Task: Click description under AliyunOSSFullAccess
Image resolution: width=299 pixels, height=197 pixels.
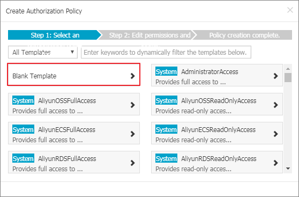Action: point(48,111)
